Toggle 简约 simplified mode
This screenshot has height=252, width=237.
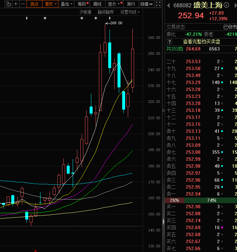(x=131, y=4)
